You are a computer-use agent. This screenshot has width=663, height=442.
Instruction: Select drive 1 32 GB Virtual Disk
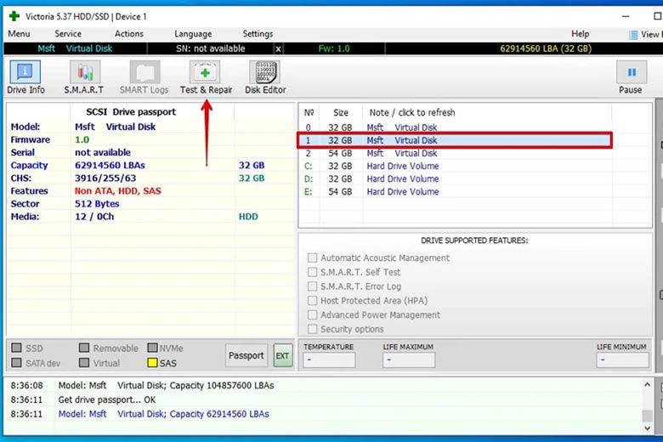(x=455, y=140)
